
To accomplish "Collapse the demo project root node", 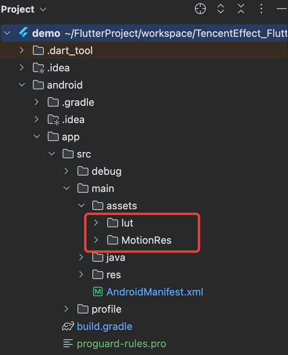I will pyautogui.click(x=7, y=33).
